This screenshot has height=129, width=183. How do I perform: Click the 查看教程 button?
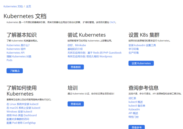pos(76,67)
